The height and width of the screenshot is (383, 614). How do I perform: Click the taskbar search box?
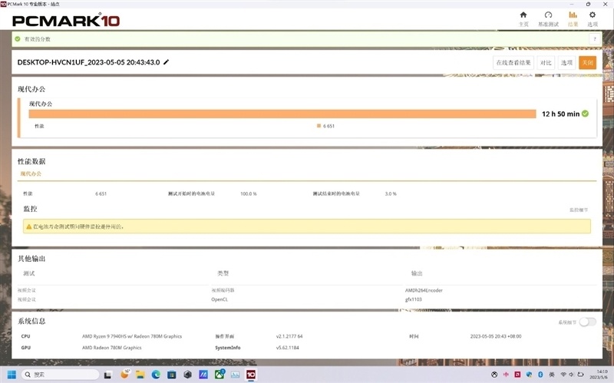coord(60,375)
